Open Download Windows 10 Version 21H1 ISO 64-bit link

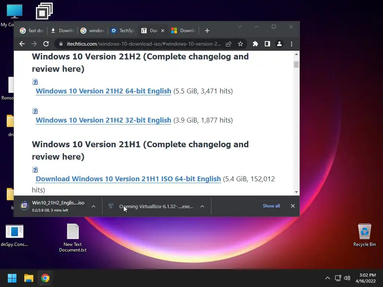point(128,179)
